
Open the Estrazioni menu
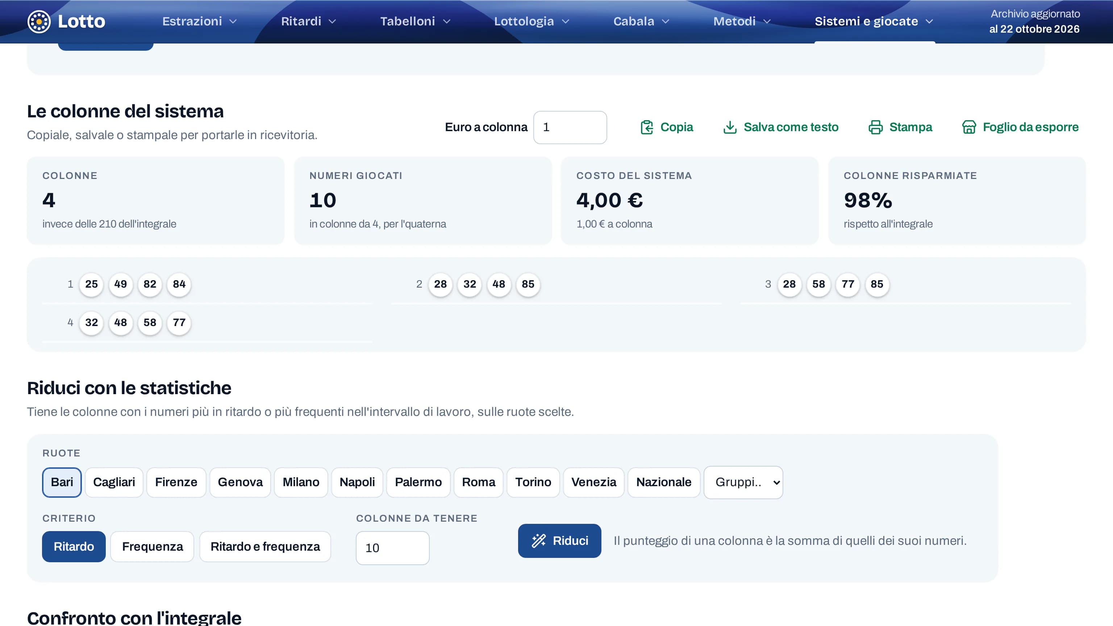[x=200, y=21]
